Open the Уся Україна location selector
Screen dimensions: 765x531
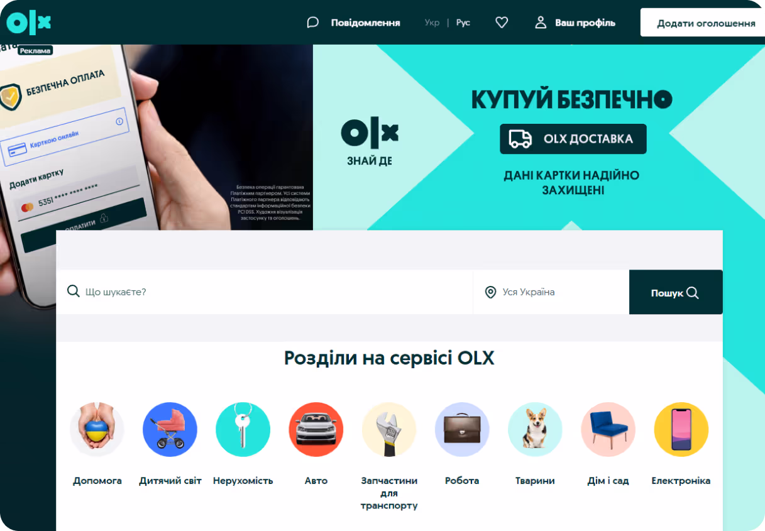coord(551,292)
